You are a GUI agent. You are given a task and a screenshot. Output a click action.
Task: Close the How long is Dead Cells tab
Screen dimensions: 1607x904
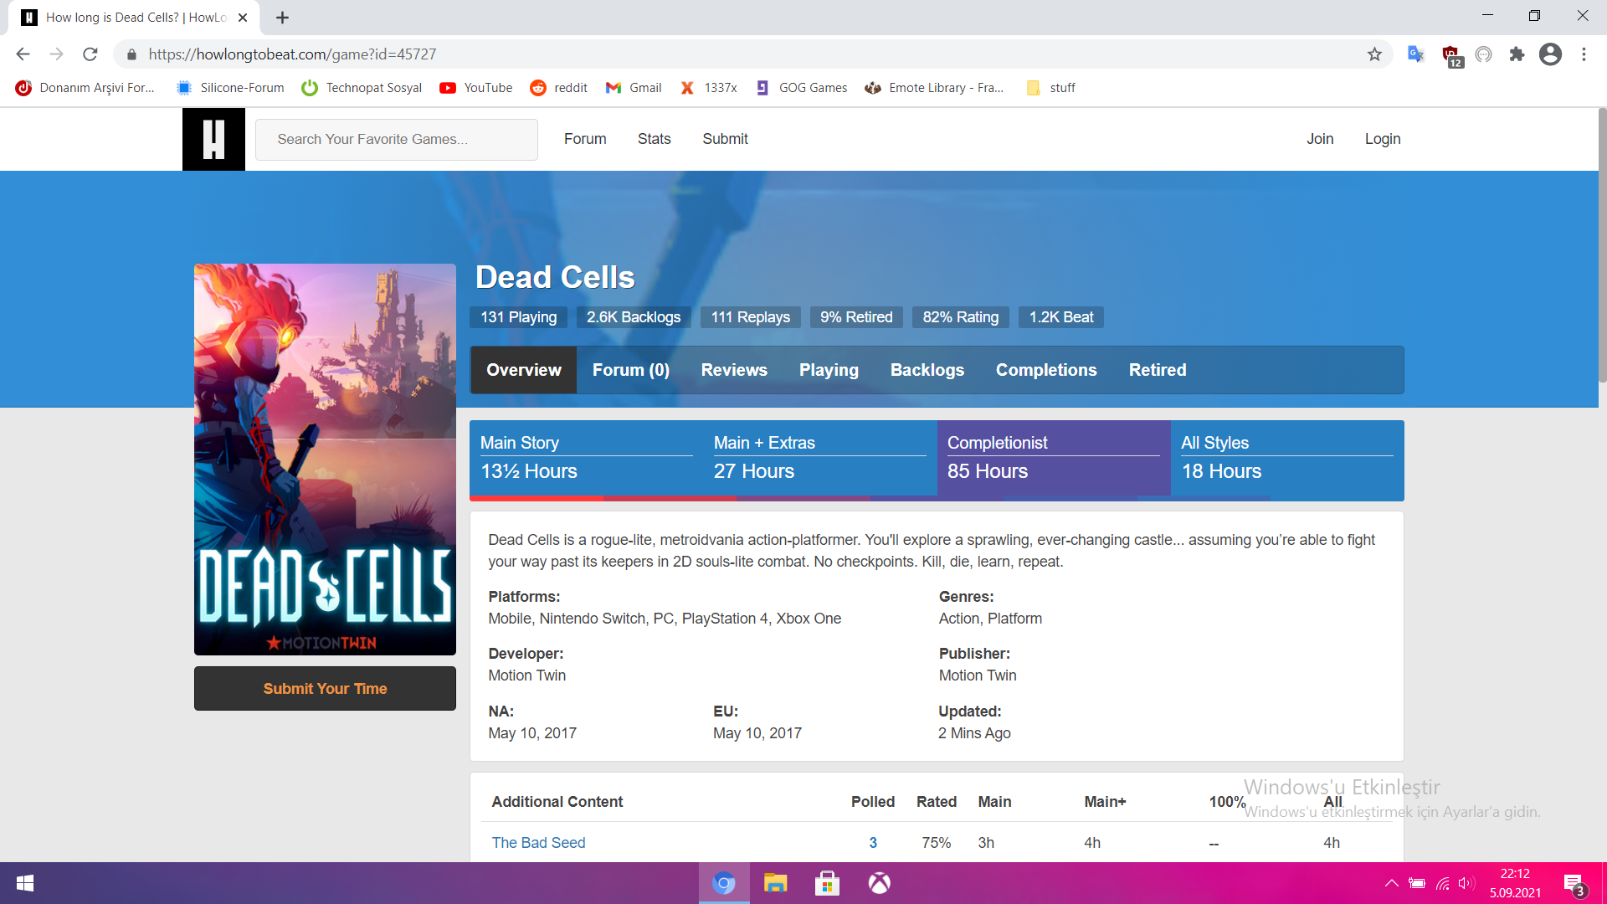tap(243, 18)
